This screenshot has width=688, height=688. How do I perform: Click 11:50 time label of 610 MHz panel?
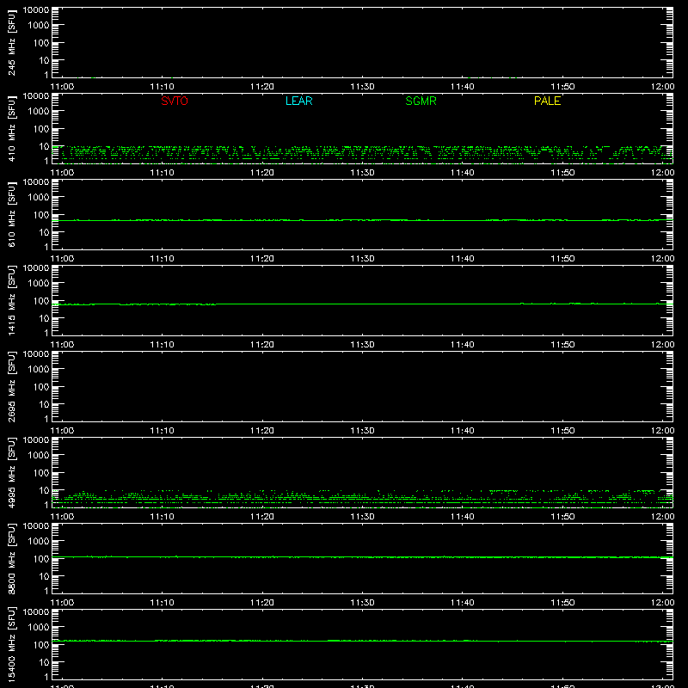pyautogui.click(x=562, y=259)
